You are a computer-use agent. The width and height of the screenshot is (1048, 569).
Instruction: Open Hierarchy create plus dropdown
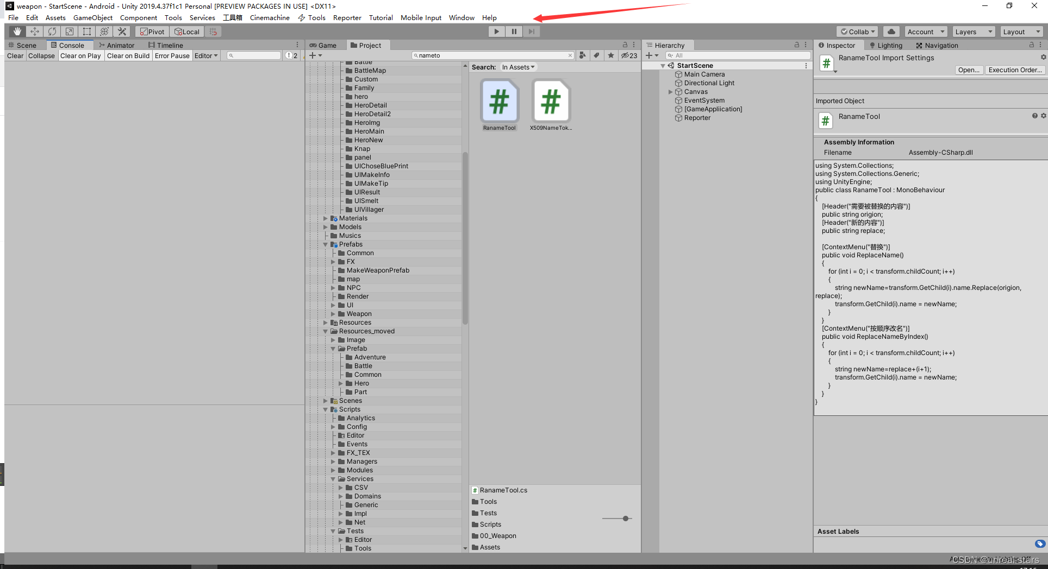pos(652,55)
